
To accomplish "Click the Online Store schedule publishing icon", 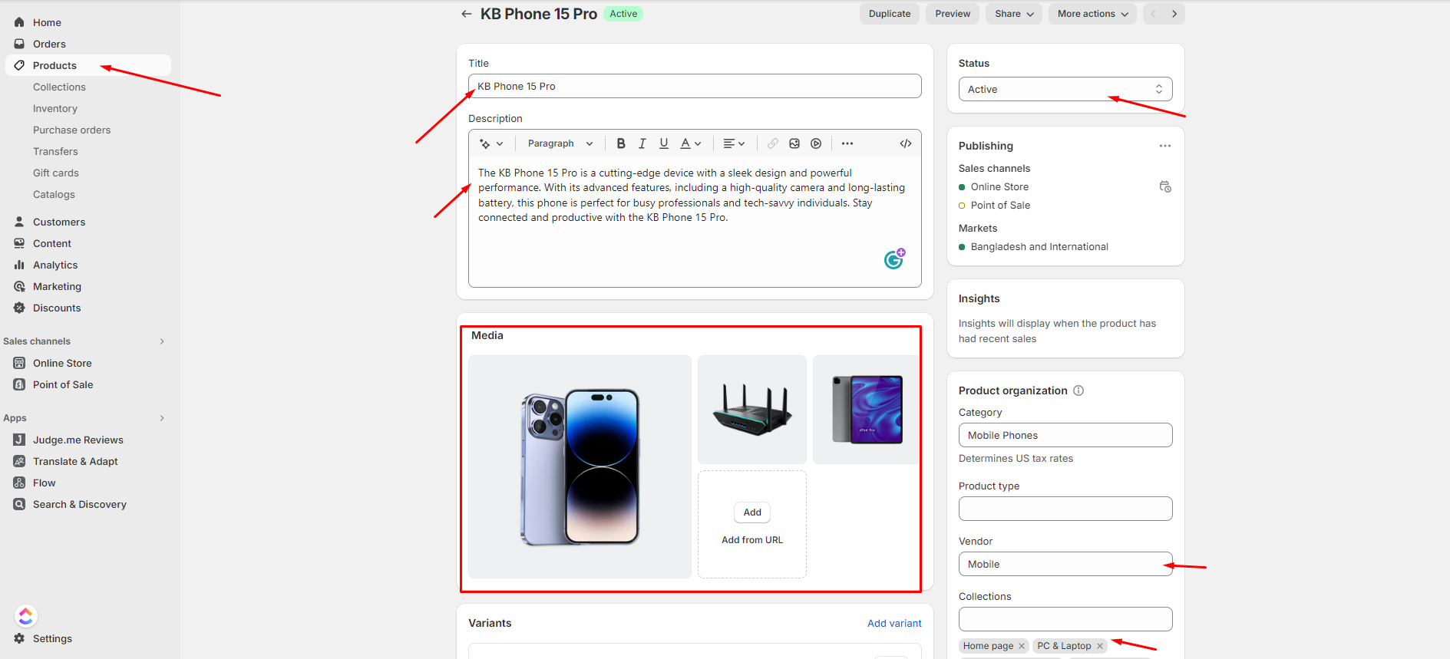I will [x=1165, y=186].
